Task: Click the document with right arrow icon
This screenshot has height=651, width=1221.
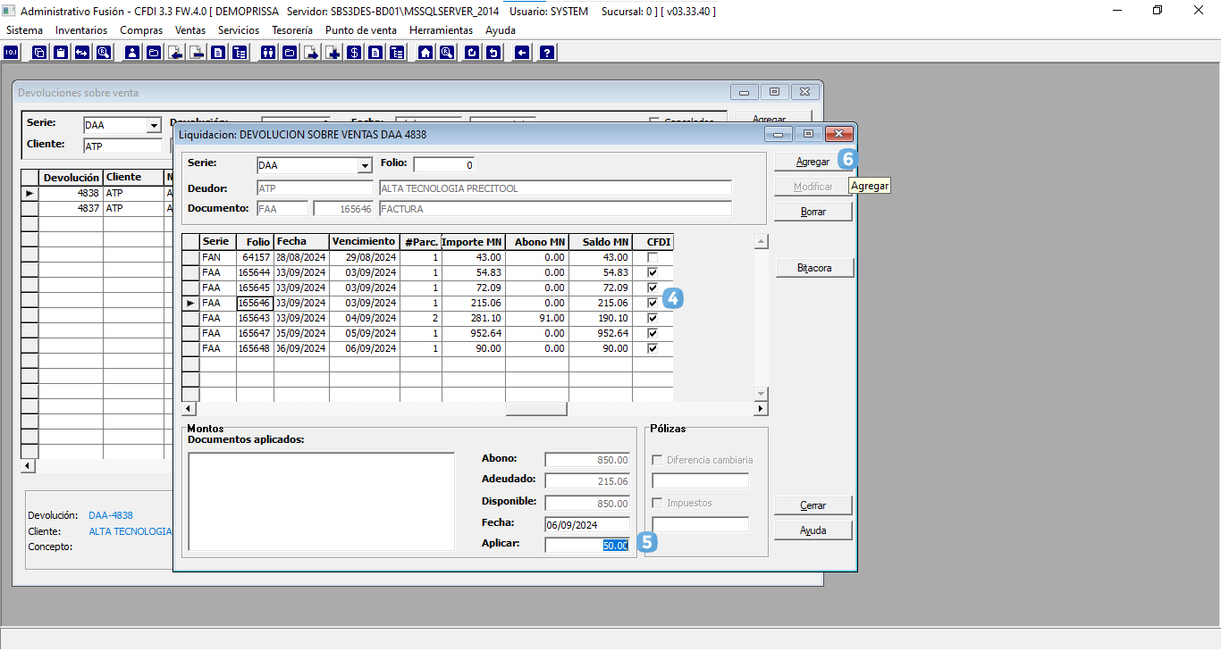Action: tap(311, 53)
